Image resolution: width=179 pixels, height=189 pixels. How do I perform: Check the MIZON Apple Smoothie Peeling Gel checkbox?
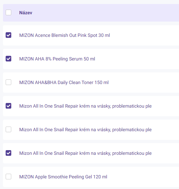pyautogui.click(x=8, y=177)
